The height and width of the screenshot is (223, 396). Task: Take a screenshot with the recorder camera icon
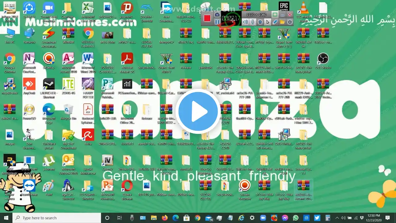217,15
